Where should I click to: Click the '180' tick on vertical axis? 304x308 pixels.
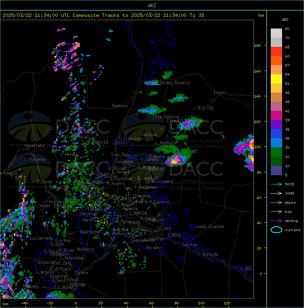tap(257, 46)
